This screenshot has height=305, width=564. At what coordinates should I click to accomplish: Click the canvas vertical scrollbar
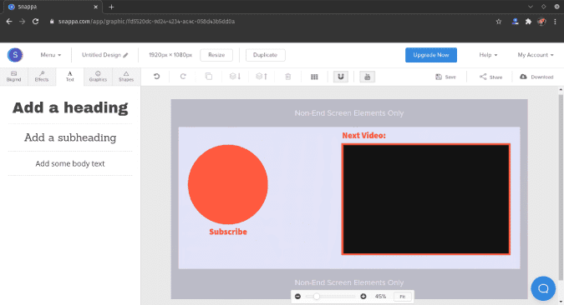tap(561, 187)
